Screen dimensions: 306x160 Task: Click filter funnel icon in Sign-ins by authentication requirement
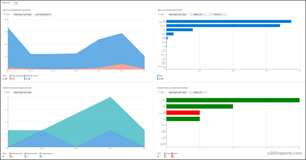tap(4, 14)
